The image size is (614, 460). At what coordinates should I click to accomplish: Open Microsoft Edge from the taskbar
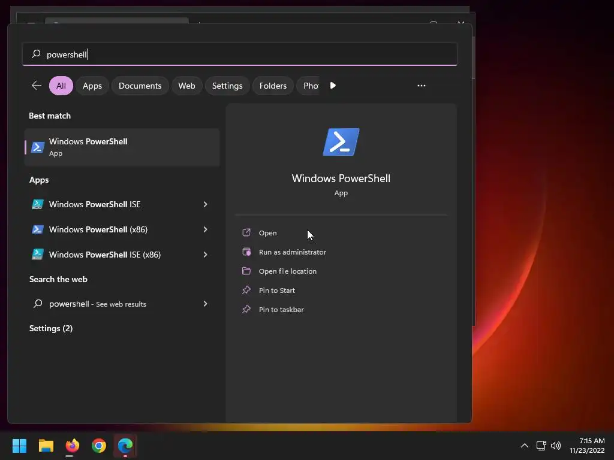pos(125,446)
